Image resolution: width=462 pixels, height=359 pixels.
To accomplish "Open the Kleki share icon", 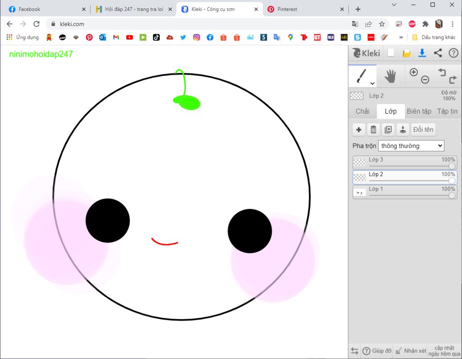I will coord(438,53).
